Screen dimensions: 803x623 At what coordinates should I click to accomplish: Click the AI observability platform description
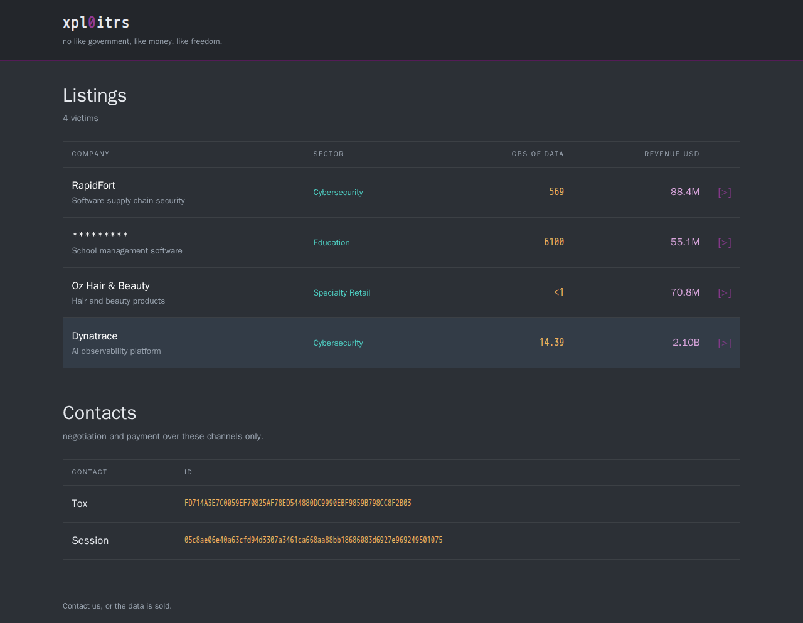116,351
